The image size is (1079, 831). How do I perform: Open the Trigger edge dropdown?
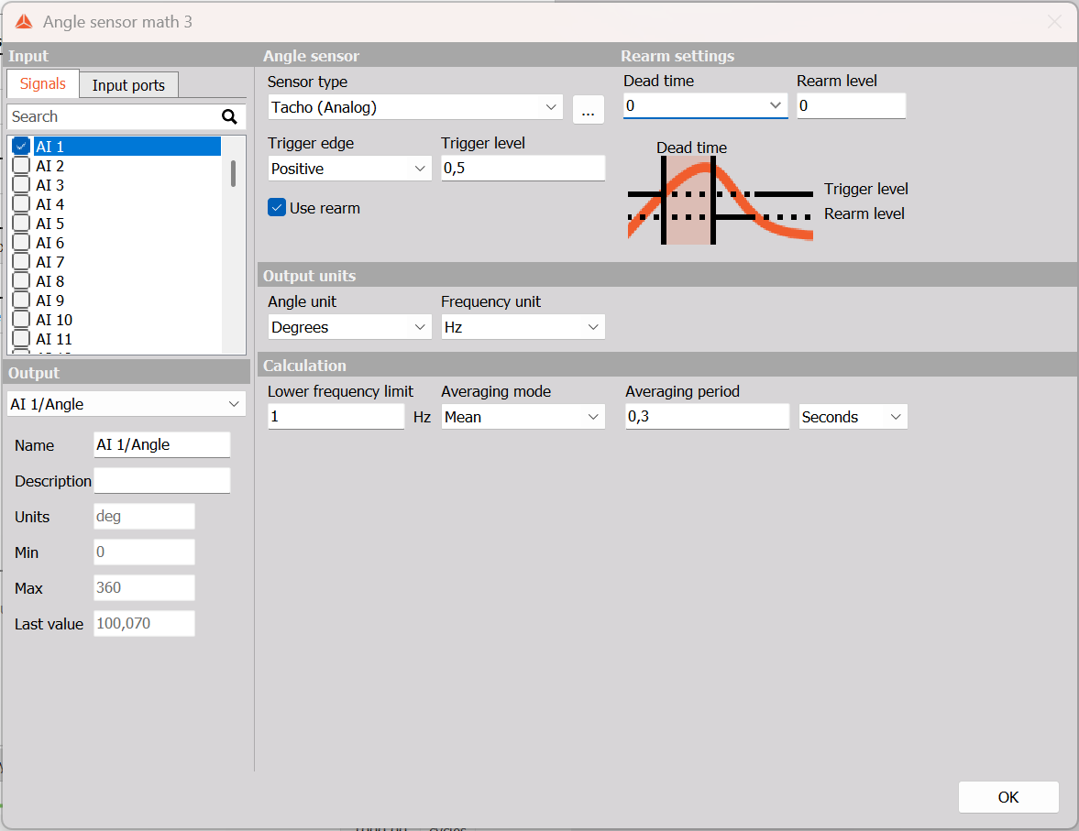pyautogui.click(x=349, y=169)
